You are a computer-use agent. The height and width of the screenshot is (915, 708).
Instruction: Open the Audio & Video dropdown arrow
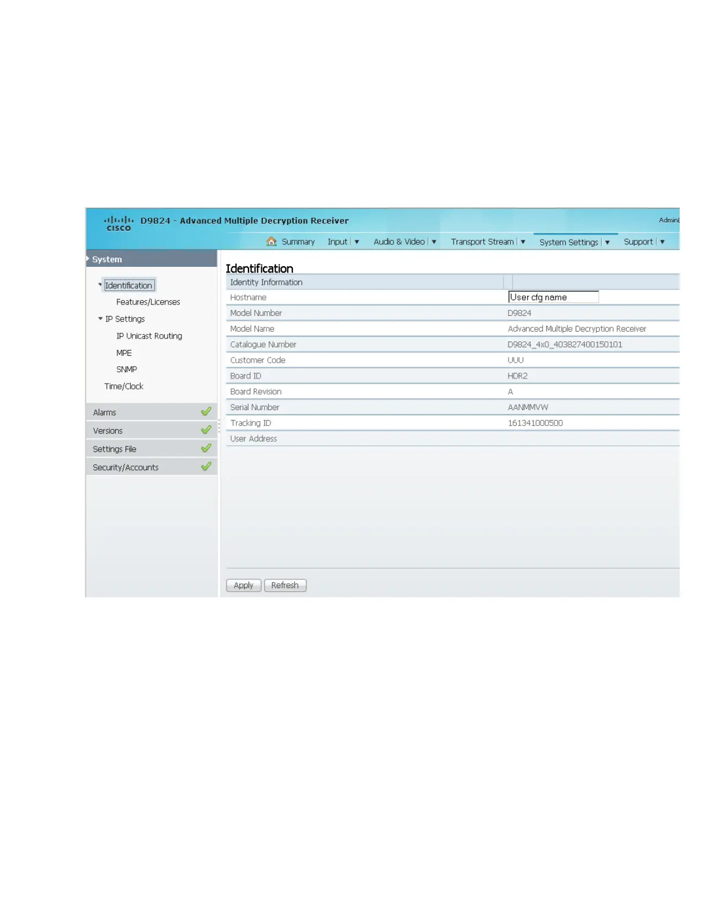pos(434,242)
